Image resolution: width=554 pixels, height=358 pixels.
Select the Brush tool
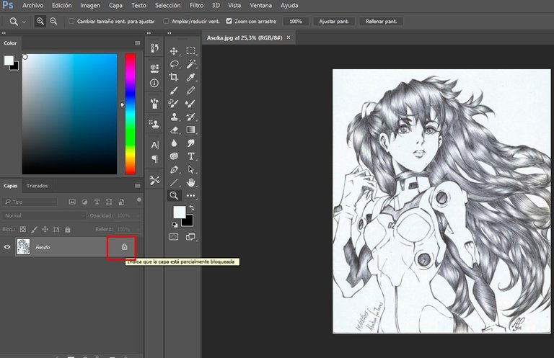[x=174, y=91]
